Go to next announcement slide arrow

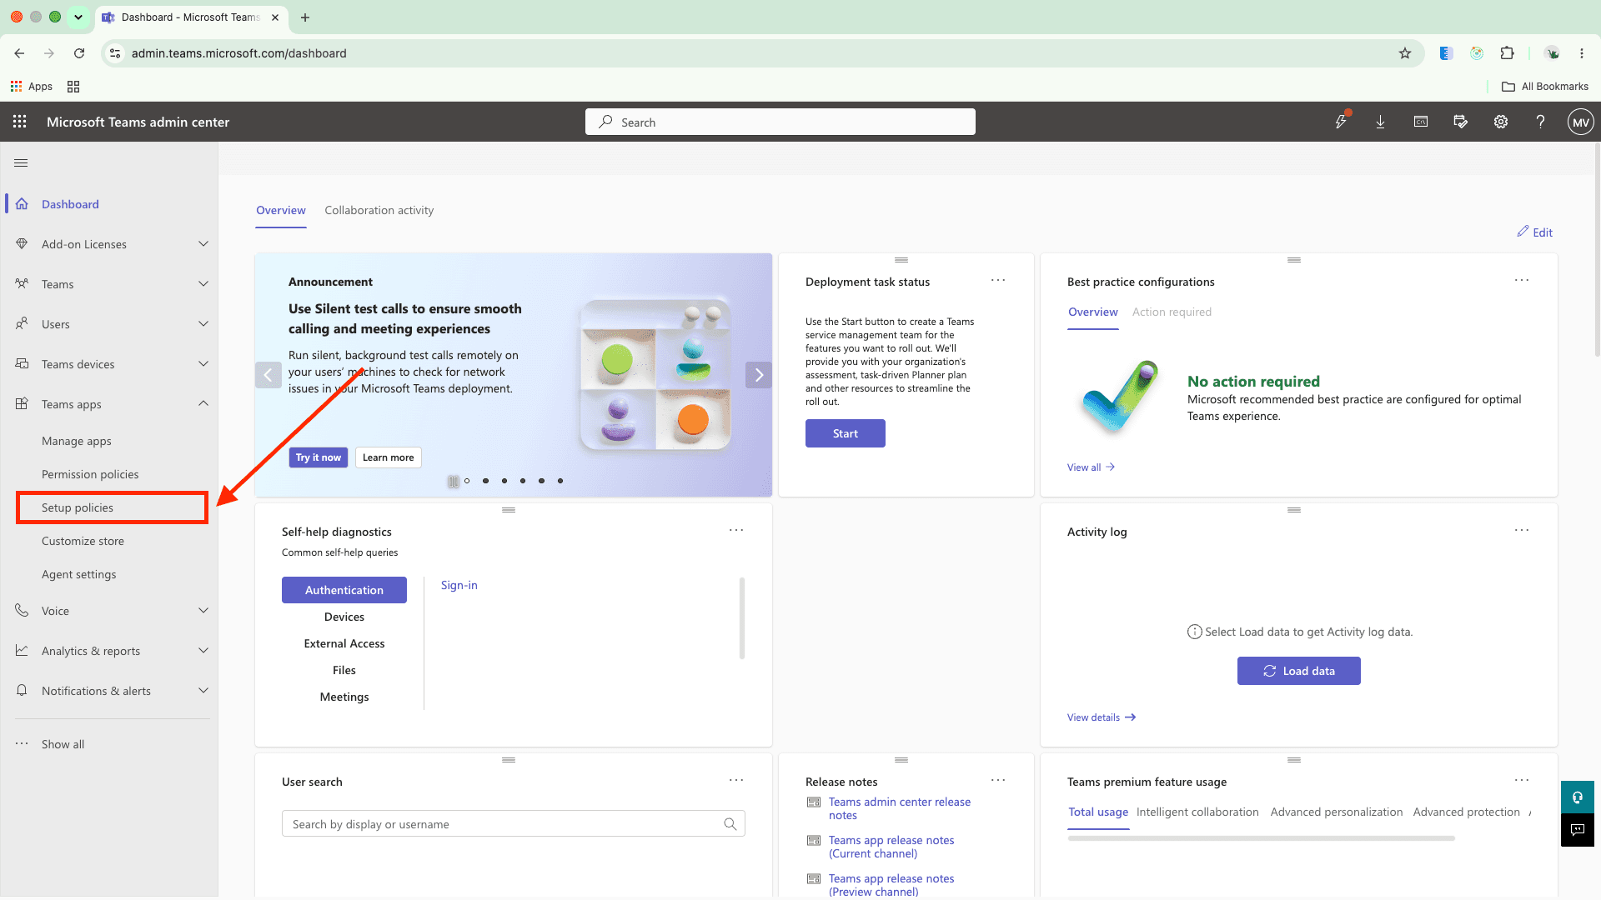coord(759,375)
